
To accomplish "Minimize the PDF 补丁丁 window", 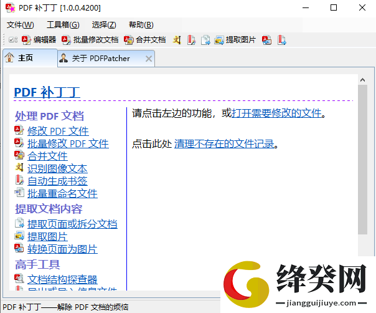I will pos(306,7).
